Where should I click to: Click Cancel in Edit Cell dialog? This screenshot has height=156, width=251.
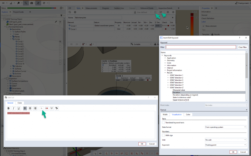152,144
